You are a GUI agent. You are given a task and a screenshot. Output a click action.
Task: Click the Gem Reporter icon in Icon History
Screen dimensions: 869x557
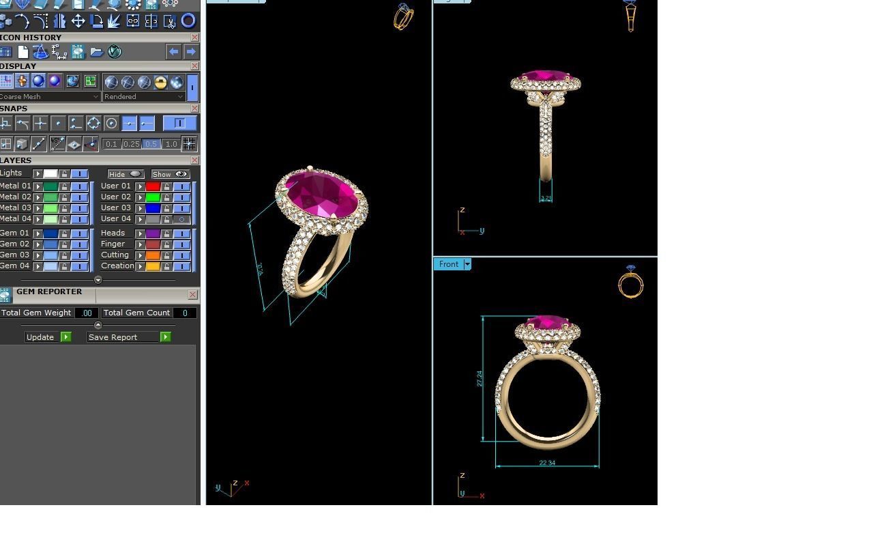pos(78,52)
